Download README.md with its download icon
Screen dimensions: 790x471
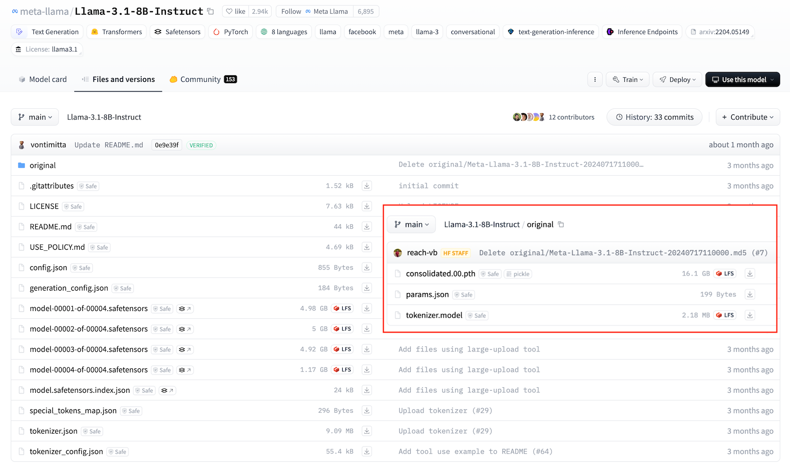367,226
